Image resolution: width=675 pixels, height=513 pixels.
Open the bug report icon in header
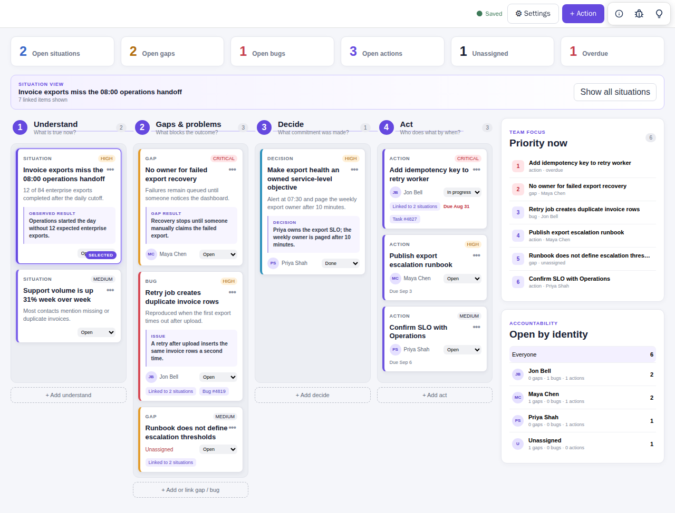click(639, 14)
